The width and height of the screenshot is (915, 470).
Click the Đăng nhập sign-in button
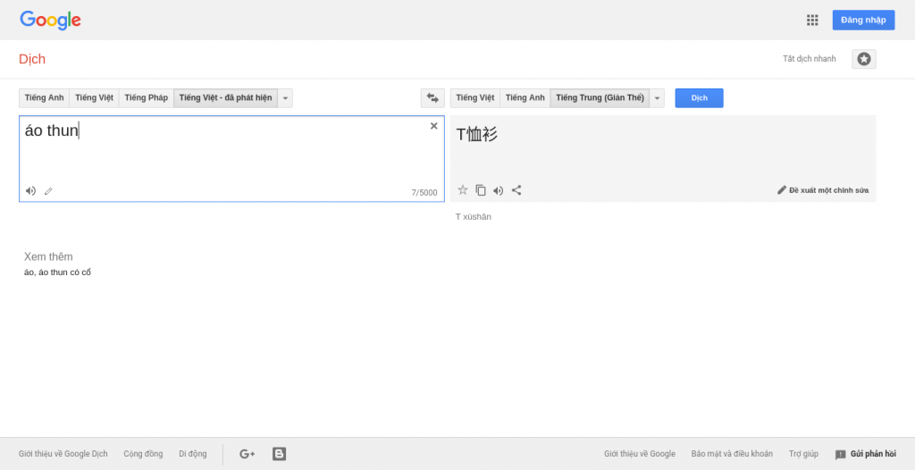pyautogui.click(x=864, y=20)
